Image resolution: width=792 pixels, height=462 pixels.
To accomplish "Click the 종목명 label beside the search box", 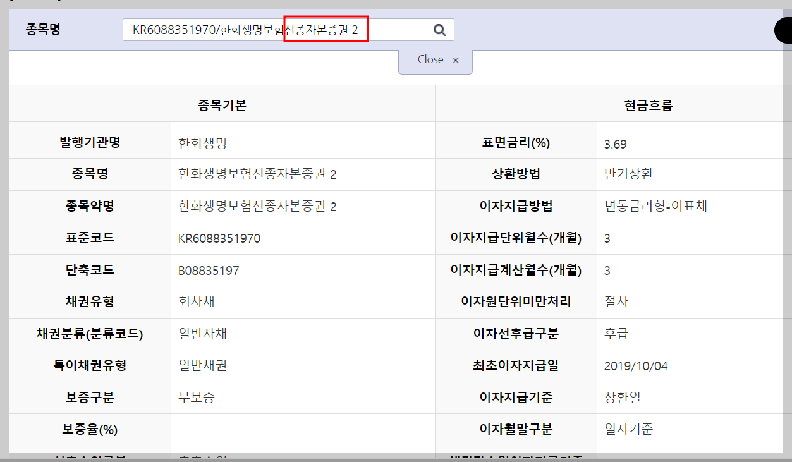I will [43, 29].
